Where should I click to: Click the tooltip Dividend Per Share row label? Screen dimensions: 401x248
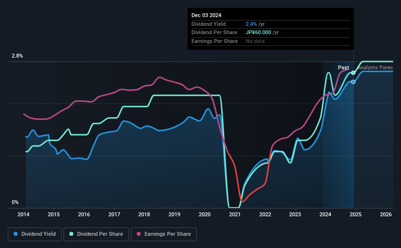pyautogui.click(x=214, y=33)
